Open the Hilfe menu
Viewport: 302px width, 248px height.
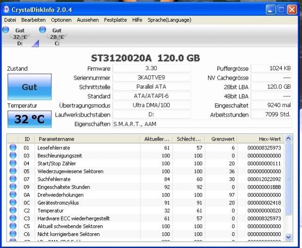[x=137, y=20]
